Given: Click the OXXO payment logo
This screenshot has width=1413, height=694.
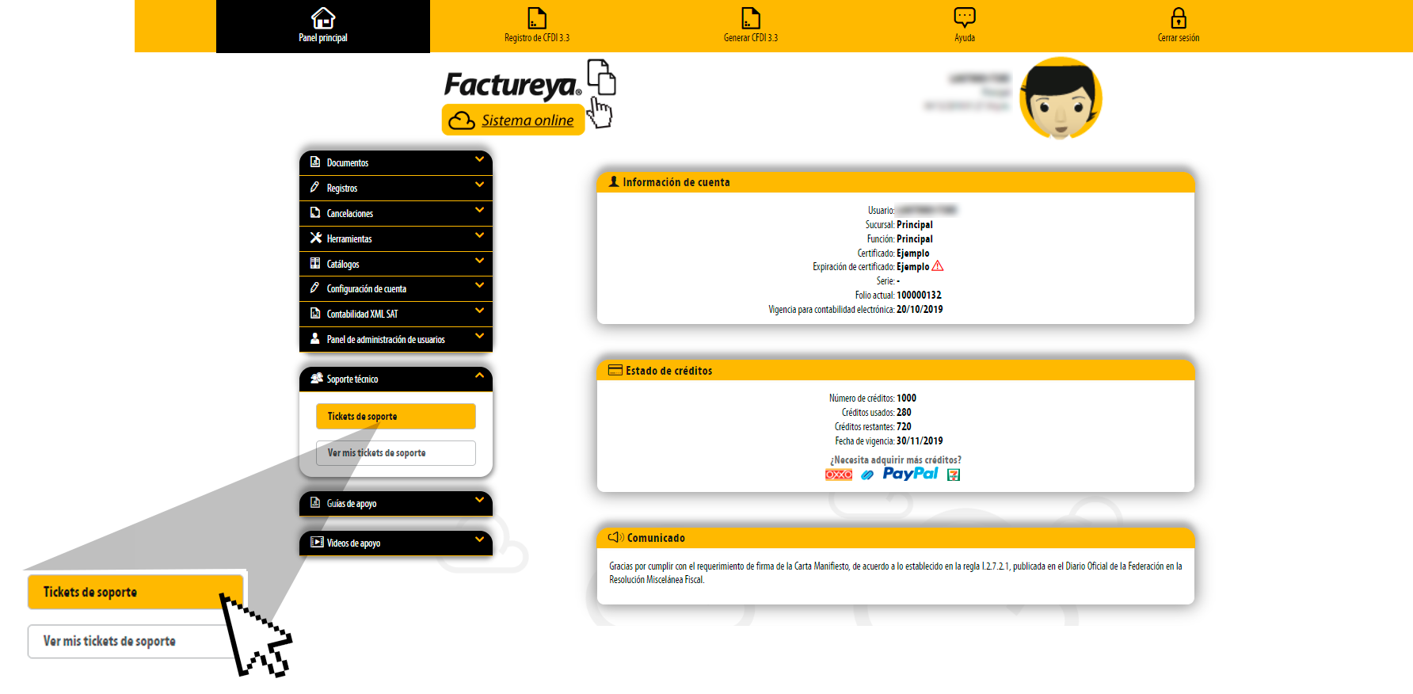Looking at the screenshot, I should 839,475.
